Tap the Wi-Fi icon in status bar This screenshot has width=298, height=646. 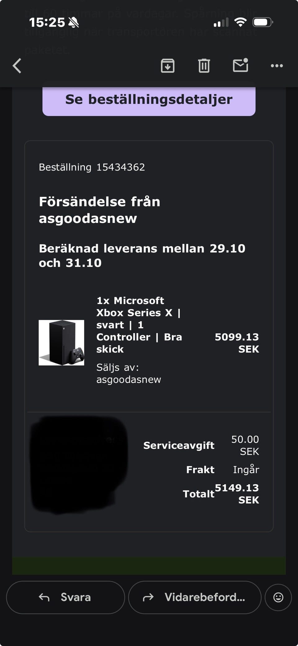[x=240, y=22]
